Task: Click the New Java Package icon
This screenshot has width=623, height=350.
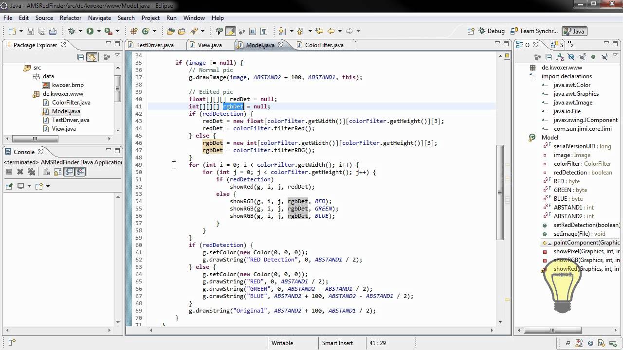Action: [x=134, y=31]
